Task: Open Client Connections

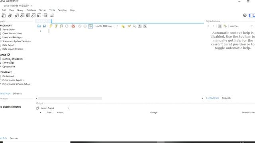Action: point(12,33)
